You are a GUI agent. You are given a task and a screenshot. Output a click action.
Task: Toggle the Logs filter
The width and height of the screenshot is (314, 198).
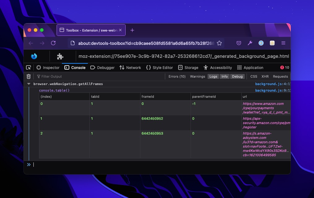click(x=213, y=76)
